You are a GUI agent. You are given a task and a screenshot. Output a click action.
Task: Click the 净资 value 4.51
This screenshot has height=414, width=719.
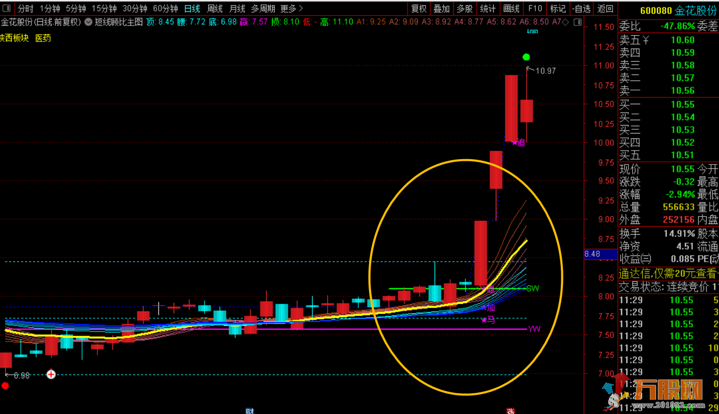(685, 246)
